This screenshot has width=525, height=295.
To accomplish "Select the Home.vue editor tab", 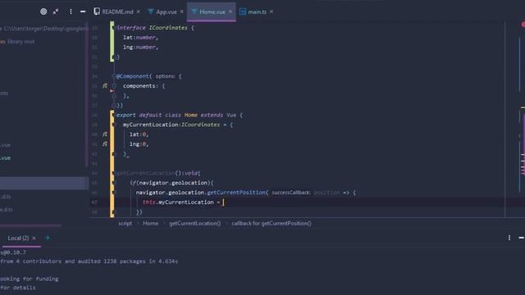I will (x=212, y=11).
